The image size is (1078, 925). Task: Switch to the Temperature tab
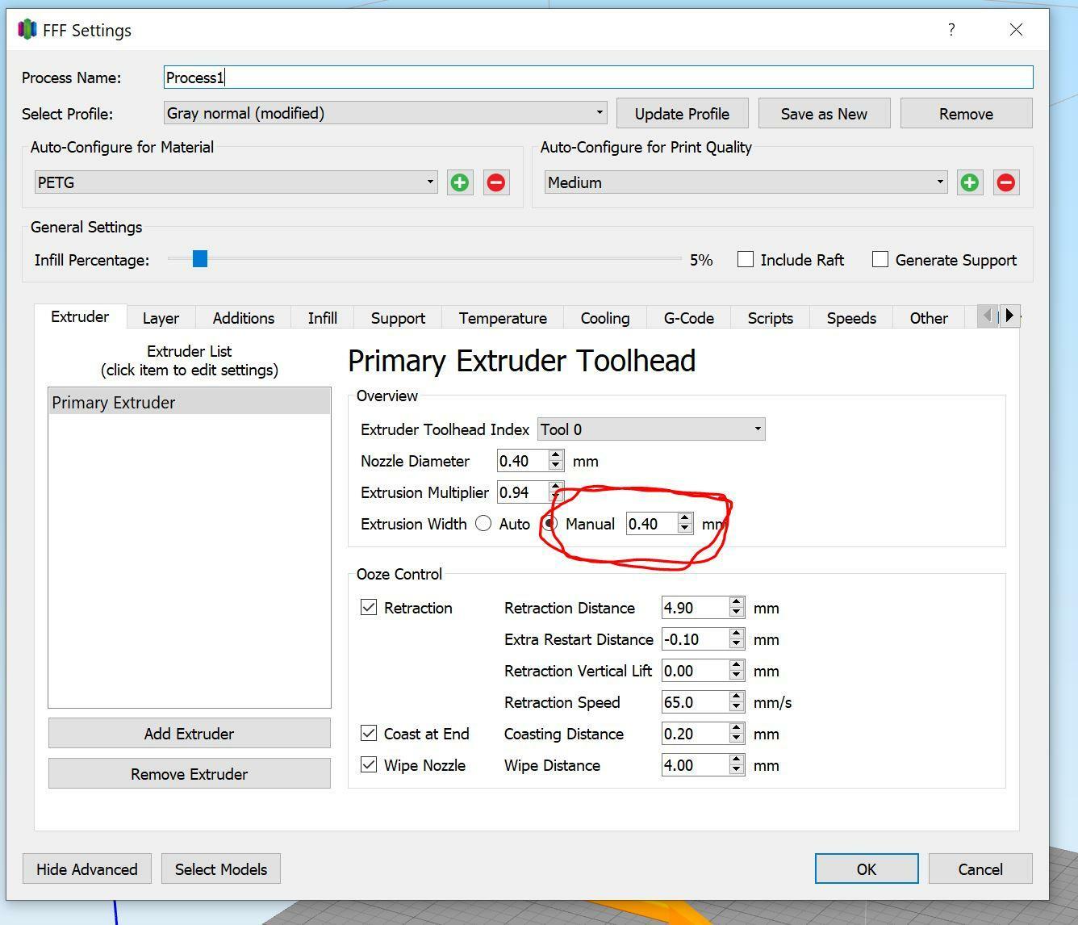point(503,318)
